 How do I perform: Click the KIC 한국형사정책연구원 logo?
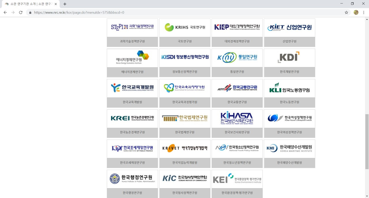click(x=185, y=178)
